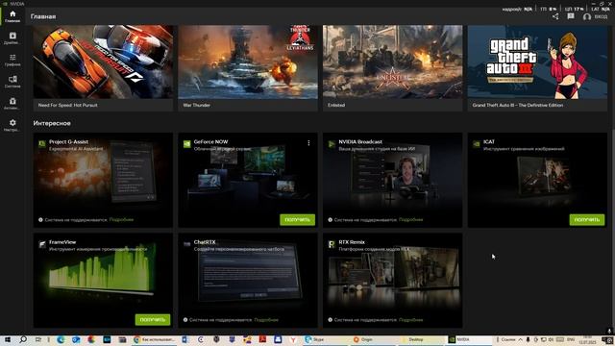The width and height of the screenshot is (615, 346).
Task: Open the Windows Start button
Action: [x=7, y=339]
